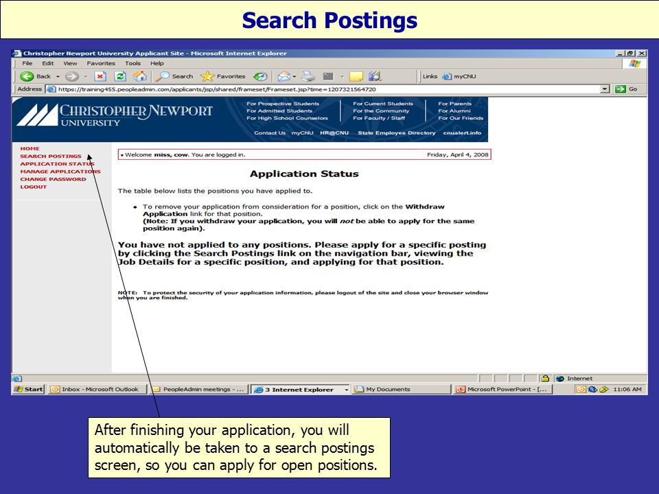The height and width of the screenshot is (494, 659).
Task: Click the Search toolbar button
Action: 174,76
